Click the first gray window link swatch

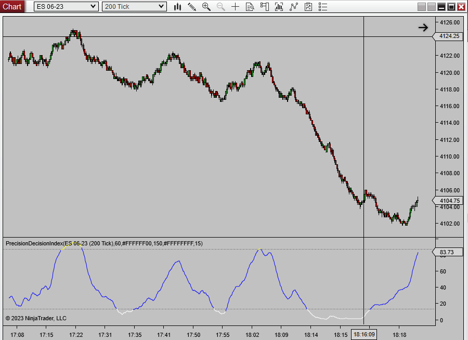click(x=422, y=7)
